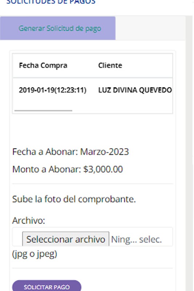
Task: Click the SOLICITAR PAGO button
Action: tap(47, 286)
